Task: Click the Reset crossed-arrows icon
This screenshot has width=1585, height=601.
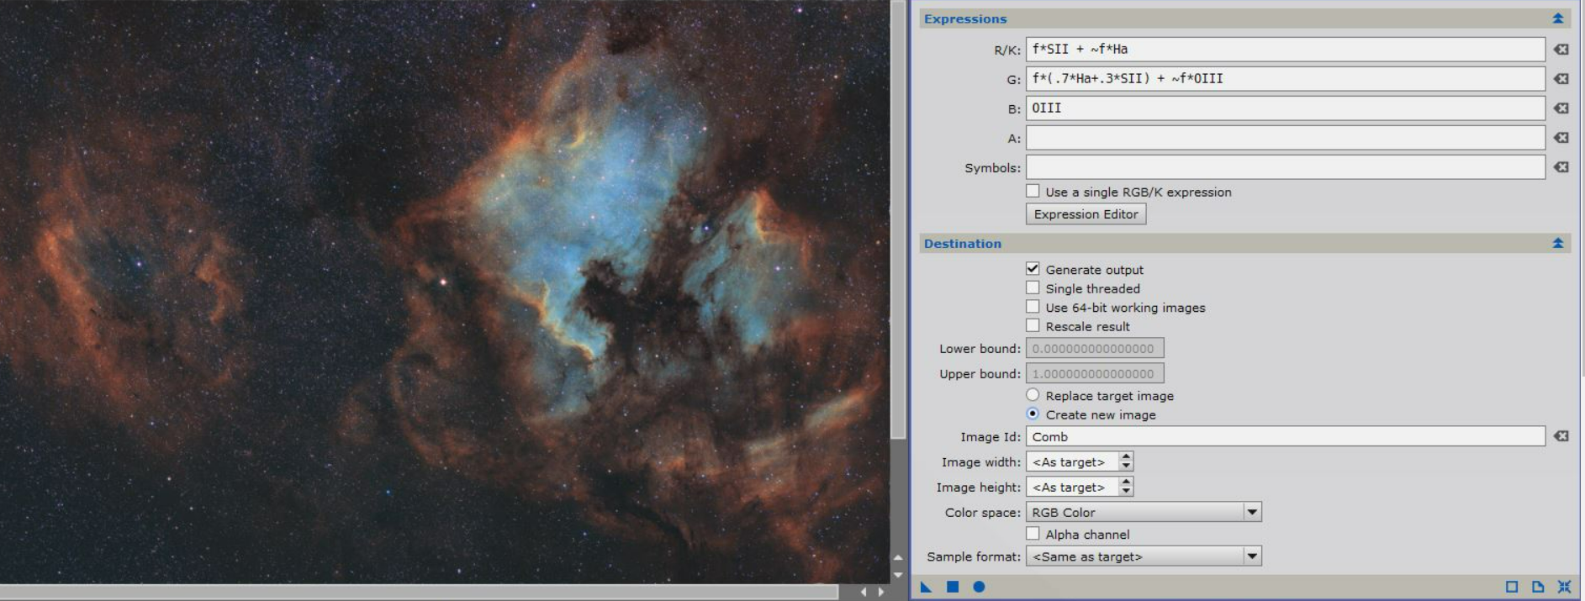Action: (x=1564, y=587)
